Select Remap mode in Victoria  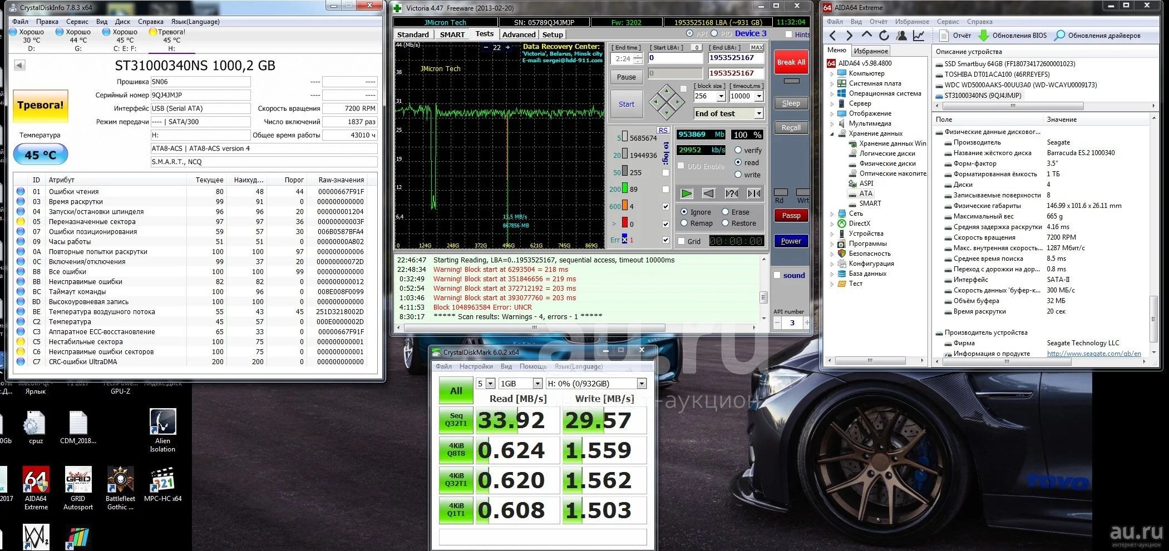[684, 223]
